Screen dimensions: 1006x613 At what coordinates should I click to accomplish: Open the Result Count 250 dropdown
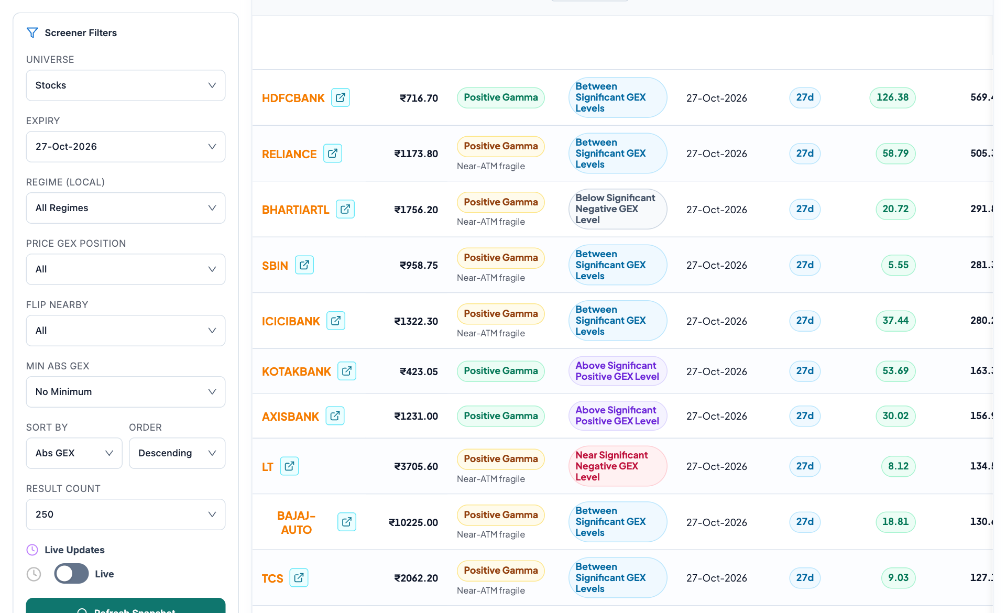pos(126,515)
